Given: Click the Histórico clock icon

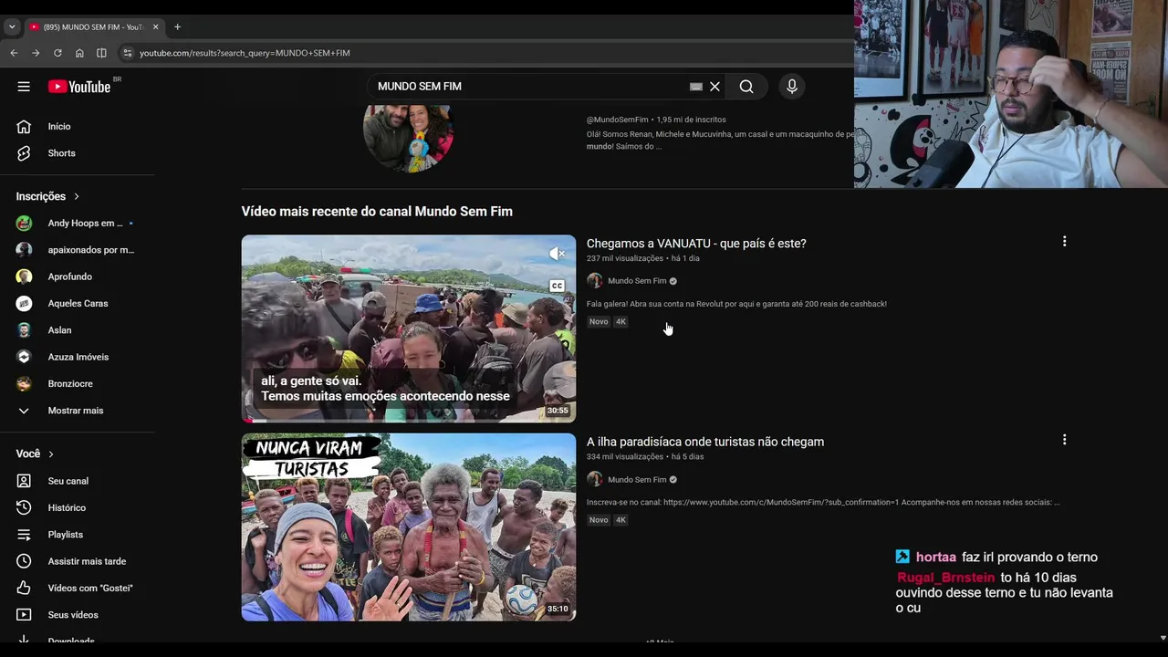Looking at the screenshot, I should [24, 507].
